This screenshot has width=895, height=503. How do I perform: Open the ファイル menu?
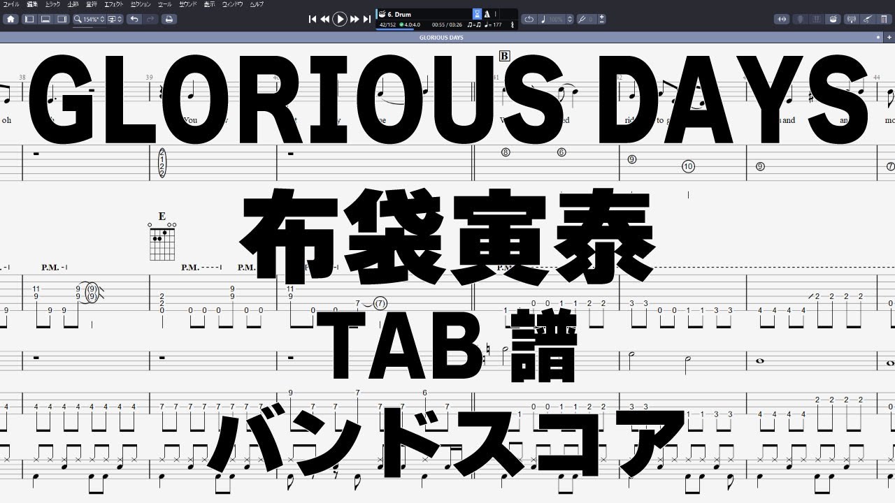[12, 4]
